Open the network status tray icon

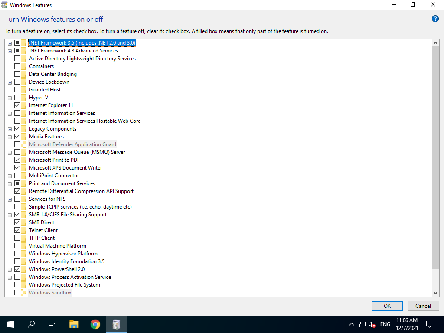click(x=362, y=324)
